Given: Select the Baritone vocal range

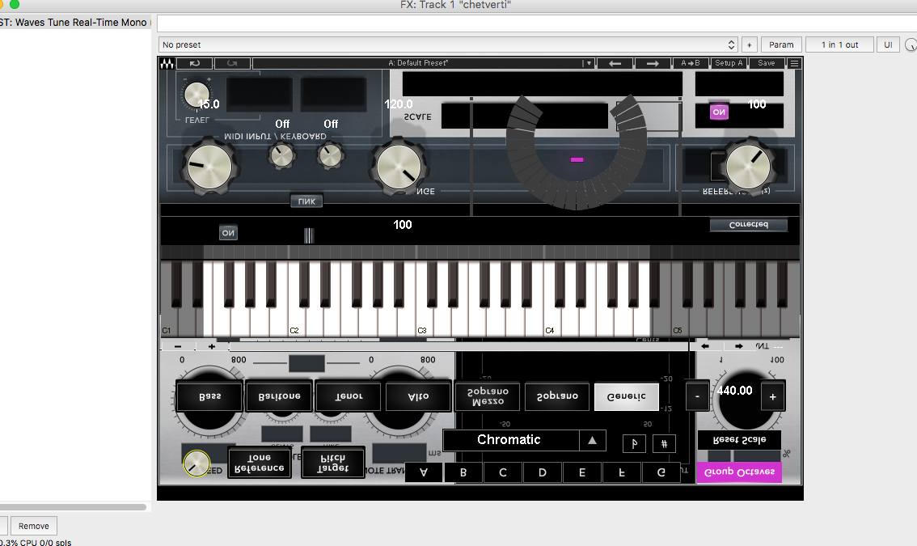Looking at the screenshot, I should click(279, 396).
